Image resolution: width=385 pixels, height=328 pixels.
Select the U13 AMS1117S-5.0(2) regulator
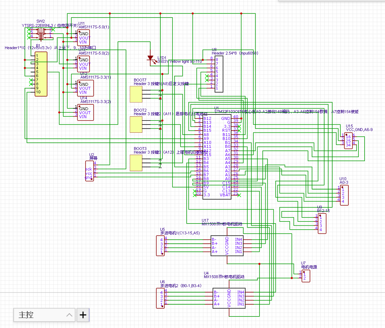point(83,64)
